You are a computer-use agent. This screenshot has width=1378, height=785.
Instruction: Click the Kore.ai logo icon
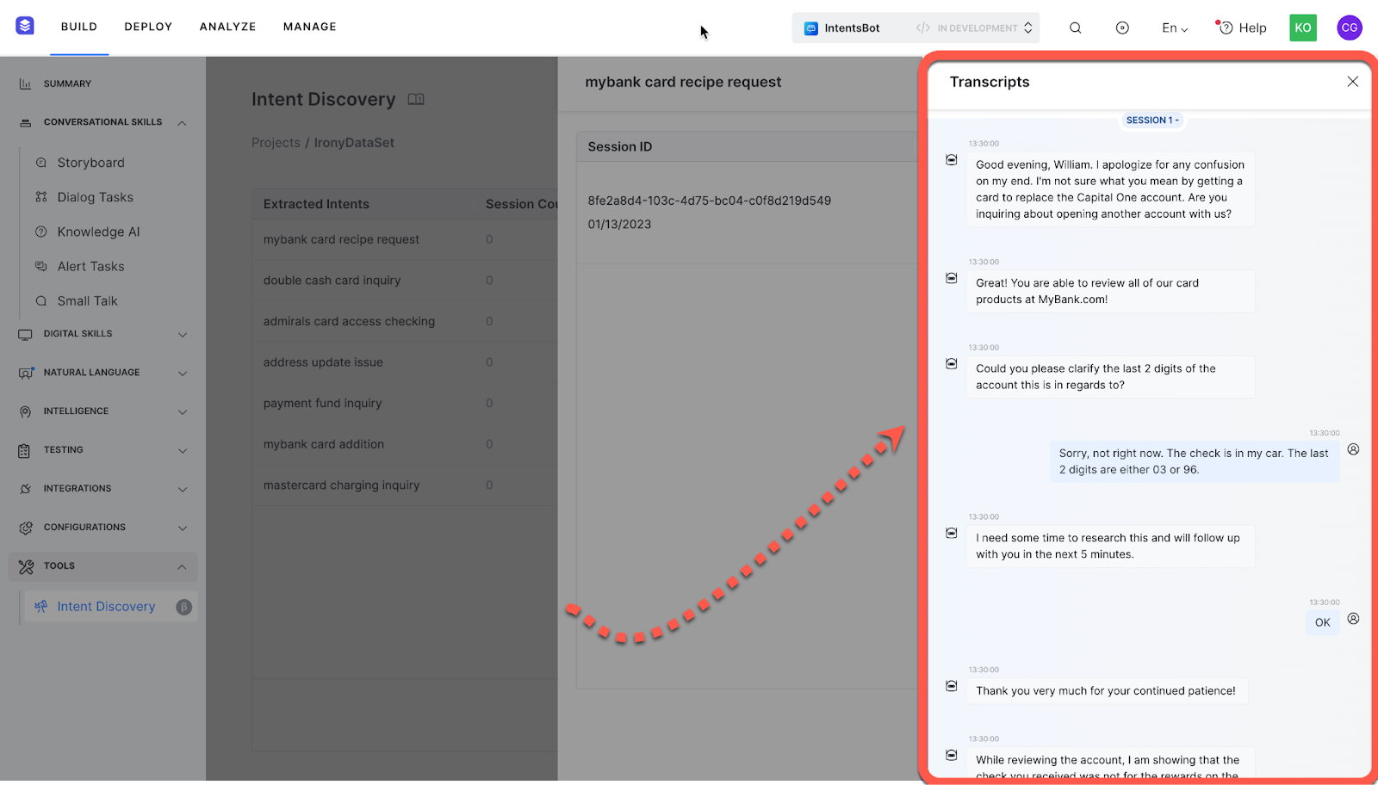pyautogui.click(x=25, y=26)
